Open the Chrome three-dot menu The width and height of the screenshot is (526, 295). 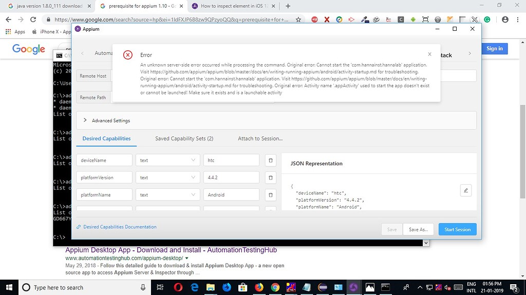click(x=518, y=19)
